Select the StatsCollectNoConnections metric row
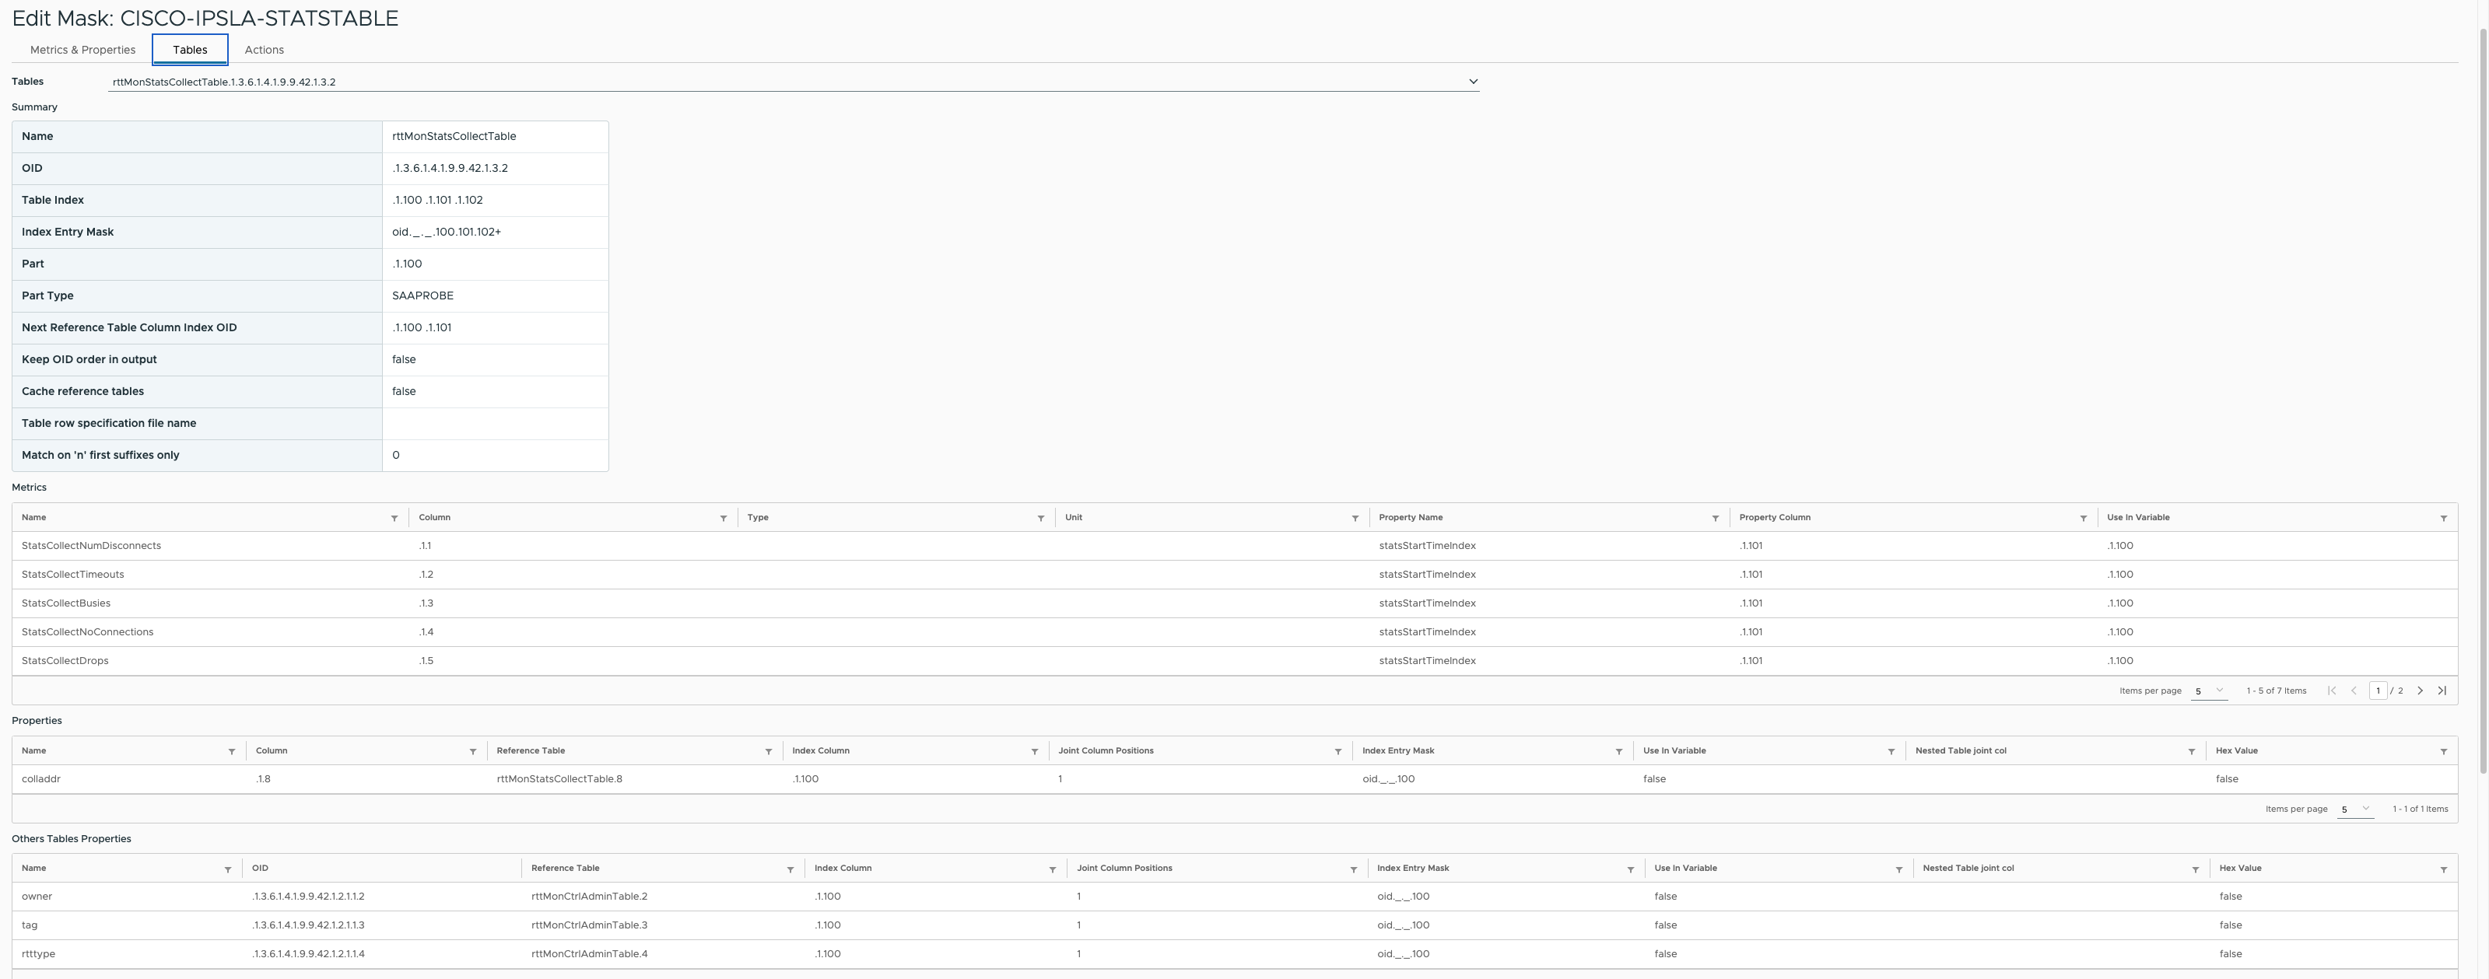The height and width of the screenshot is (979, 2489). tap(1234, 632)
